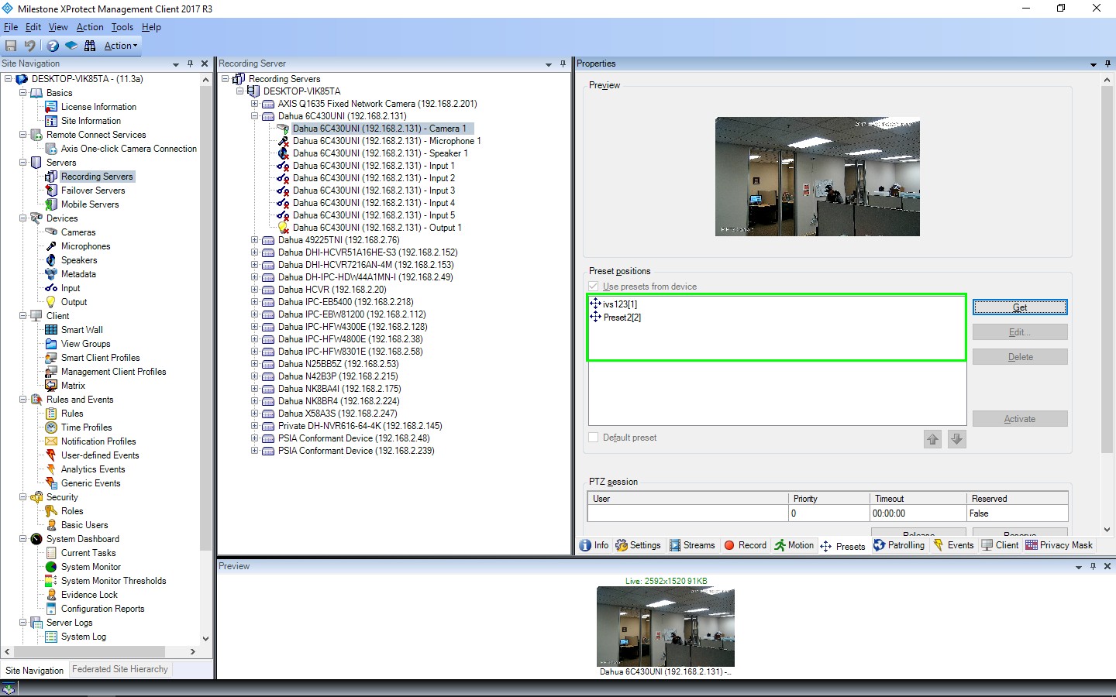Close the bottom Preview panel

tap(1107, 566)
